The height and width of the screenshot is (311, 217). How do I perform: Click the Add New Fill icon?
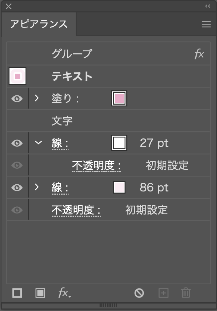point(40,293)
